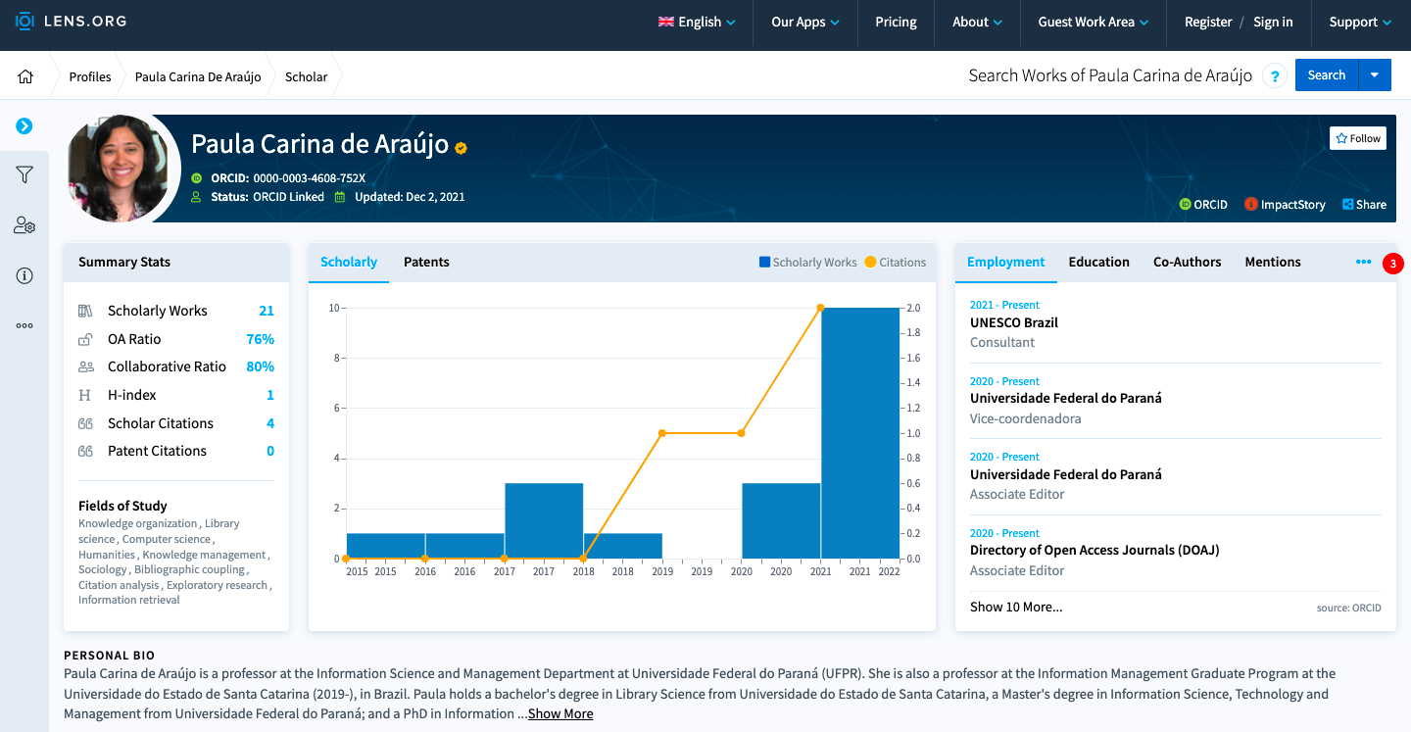1411x732 pixels.
Task: Go to Profiles breadcrumb
Action: click(90, 76)
